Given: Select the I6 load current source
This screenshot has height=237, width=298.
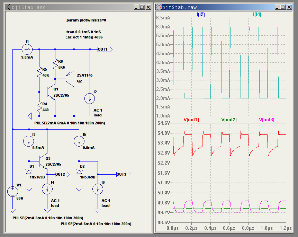Looking at the screenshot, I should point(98,189).
